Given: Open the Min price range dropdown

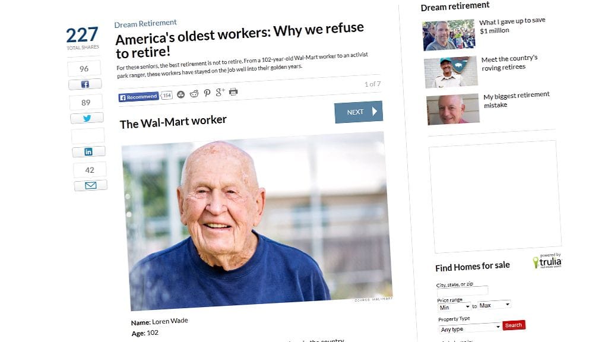Looking at the screenshot, I should pos(454,307).
